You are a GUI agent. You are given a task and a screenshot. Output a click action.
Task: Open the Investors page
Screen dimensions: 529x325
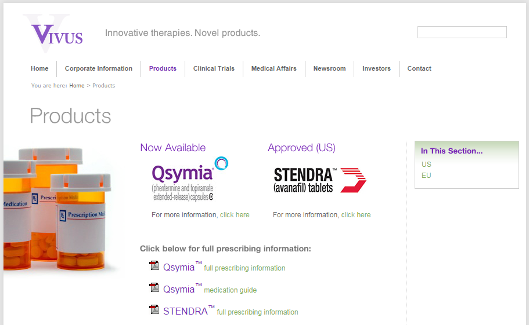(376, 68)
